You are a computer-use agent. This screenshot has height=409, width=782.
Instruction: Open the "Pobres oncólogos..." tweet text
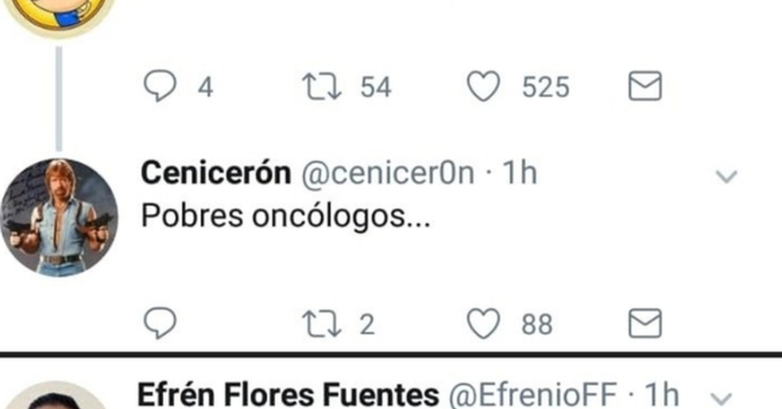(286, 216)
